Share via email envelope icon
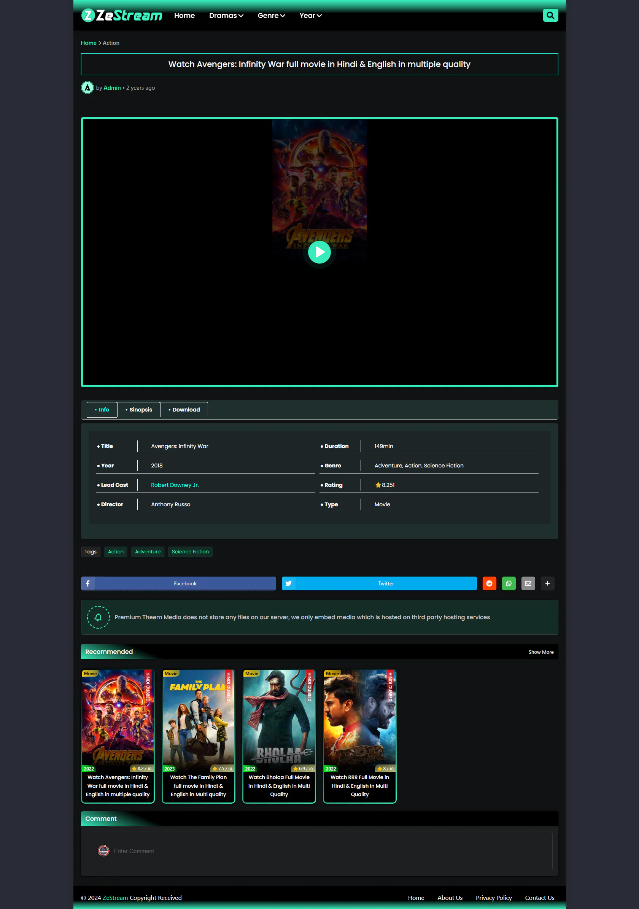This screenshot has width=639, height=909. [x=528, y=583]
